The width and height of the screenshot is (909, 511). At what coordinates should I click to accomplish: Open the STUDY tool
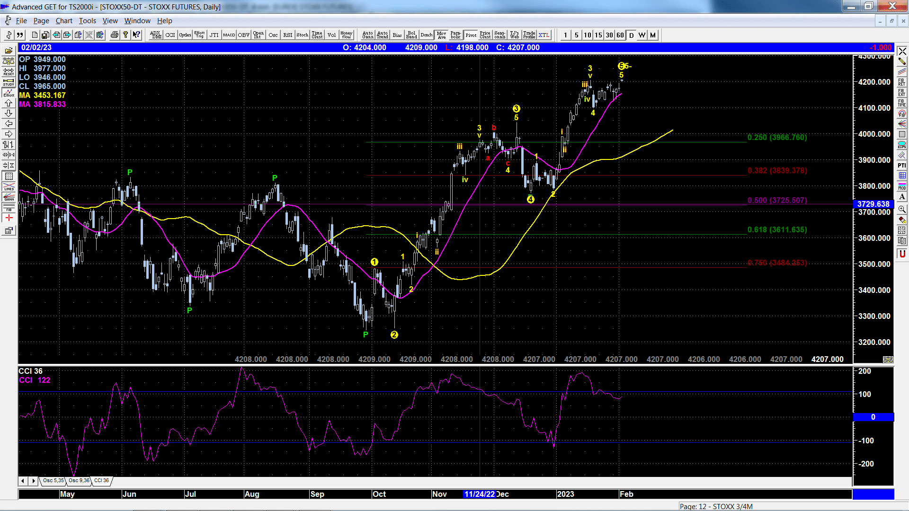point(9,82)
